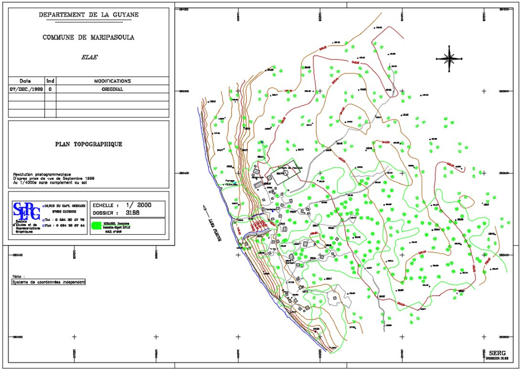
Task: Click the DEPARTEMENT DE LA GUYANE heading
Action: point(88,14)
